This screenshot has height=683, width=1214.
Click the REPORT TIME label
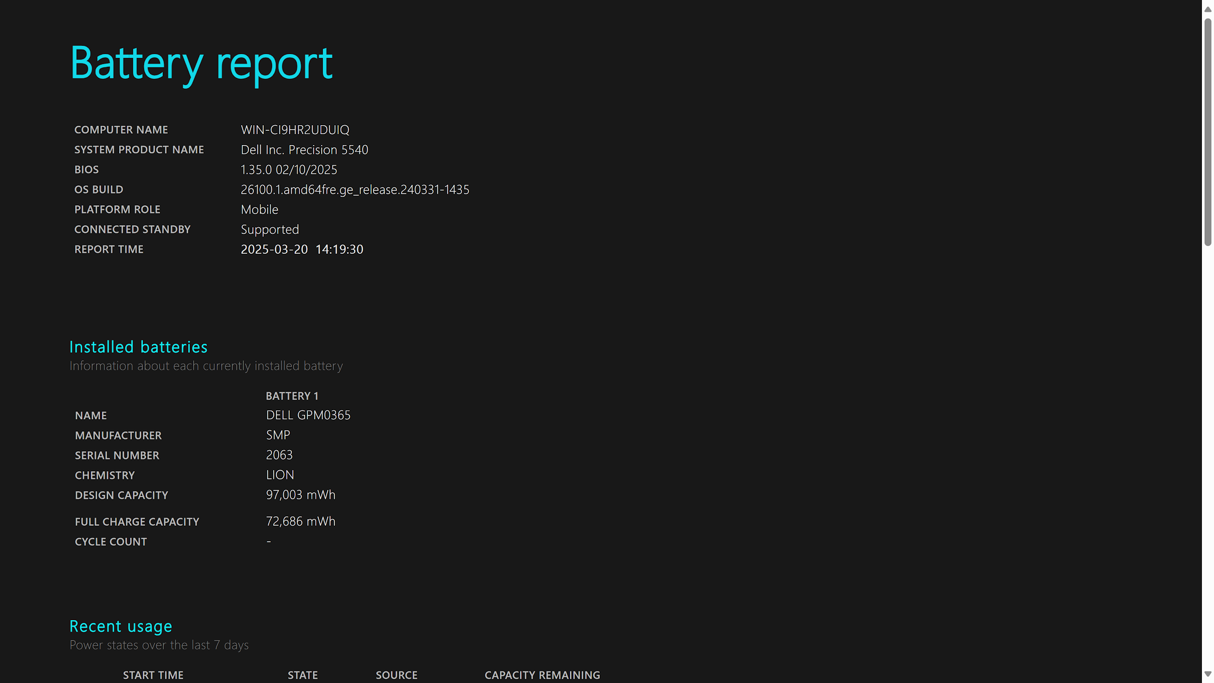pyautogui.click(x=109, y=249)
